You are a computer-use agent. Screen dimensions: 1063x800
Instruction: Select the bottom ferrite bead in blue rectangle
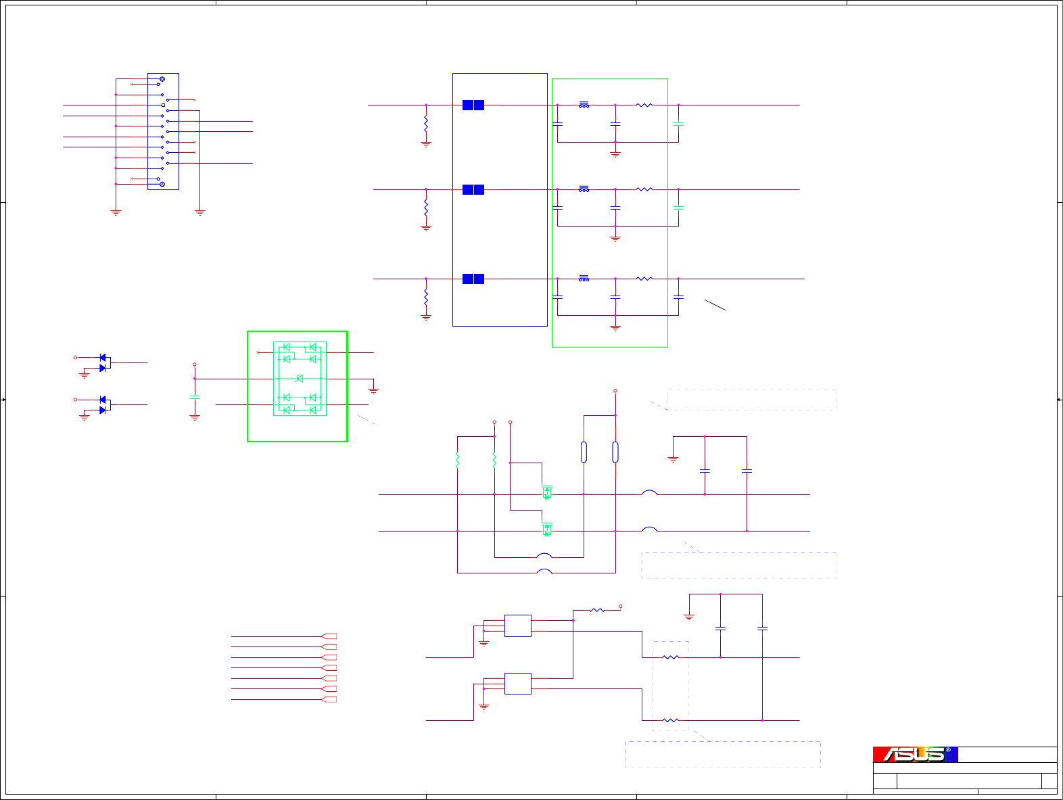pos(473,279)
